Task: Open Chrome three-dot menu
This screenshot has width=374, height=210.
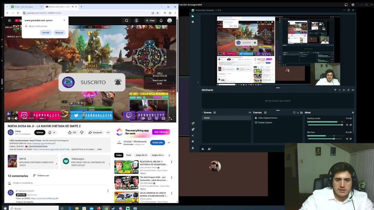Action: [175, 13]
